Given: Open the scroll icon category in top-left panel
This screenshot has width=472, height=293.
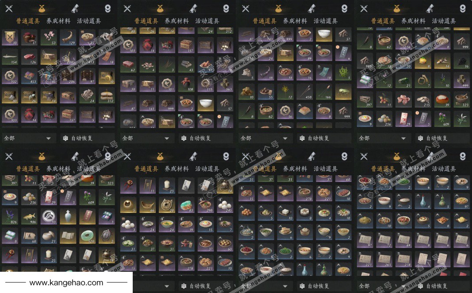Looking at the screenshot, I should pos(75,9).
